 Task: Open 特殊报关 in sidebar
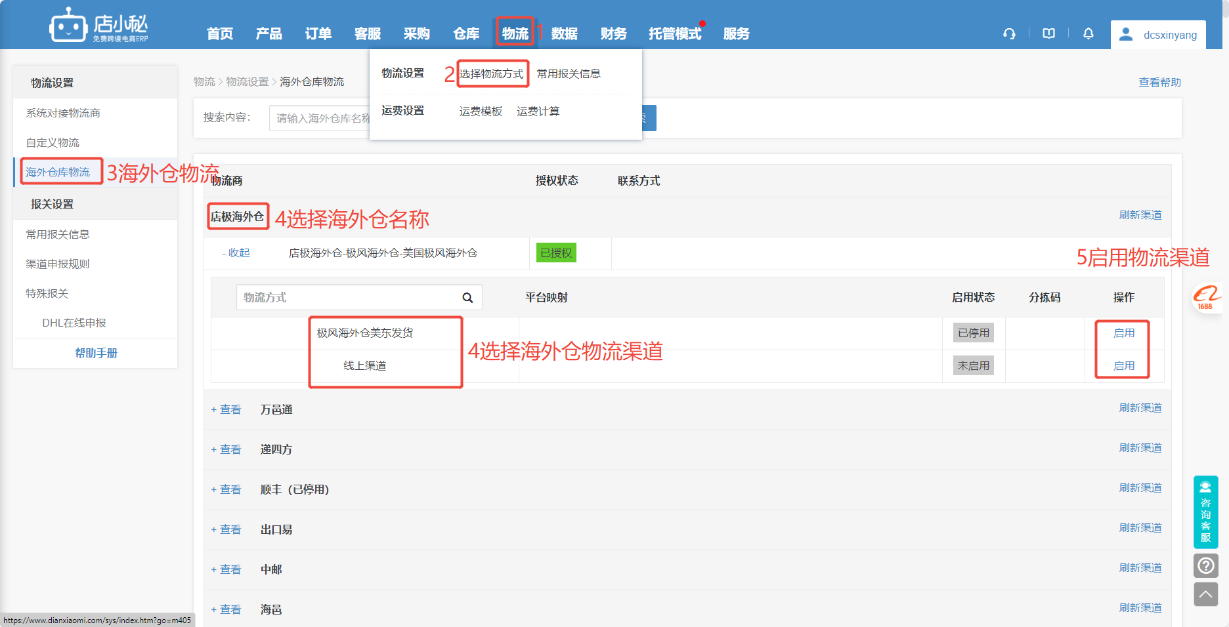(x=47, y=294)
